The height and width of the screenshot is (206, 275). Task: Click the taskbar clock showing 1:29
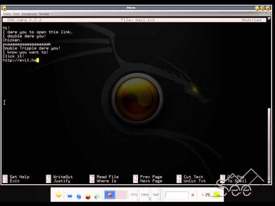(x=206, y=195)
